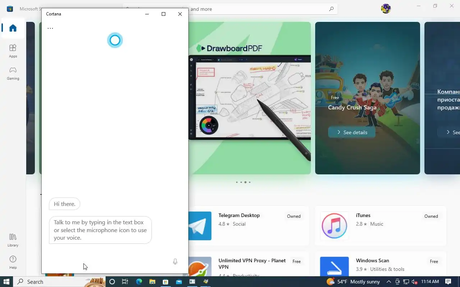
Task: Open the Windows Start menu
Action: click(6, 282)
